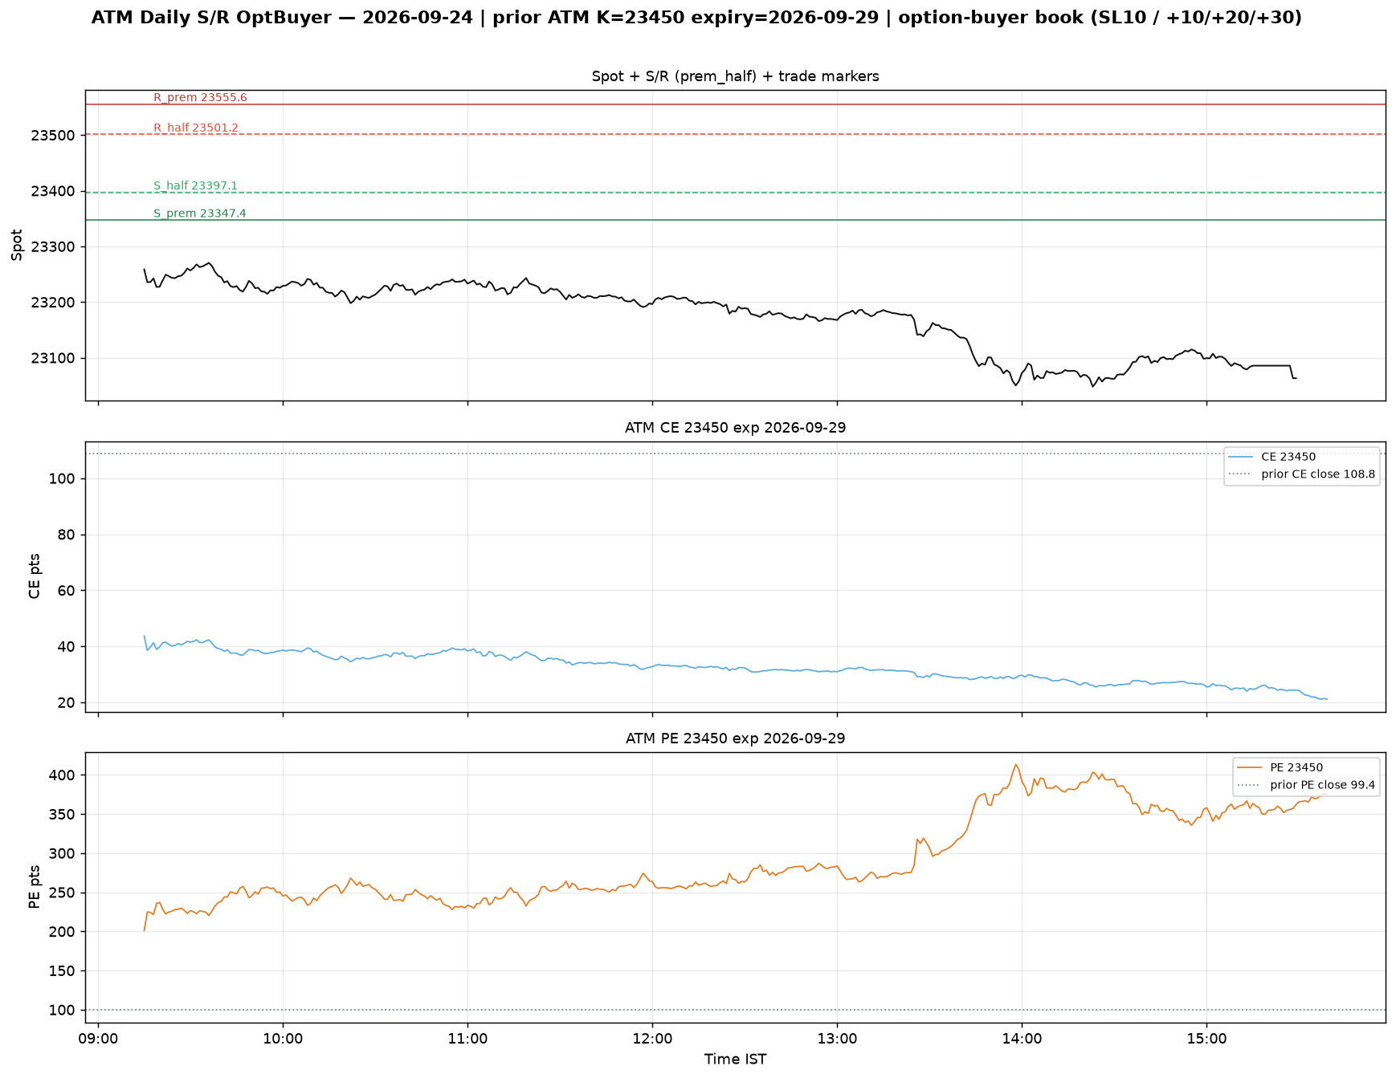Image resolution: width=1396 pixels, height=1078 pixels.
Task: Click the CE pts y-axis label
Action: [x=35, y=576]
